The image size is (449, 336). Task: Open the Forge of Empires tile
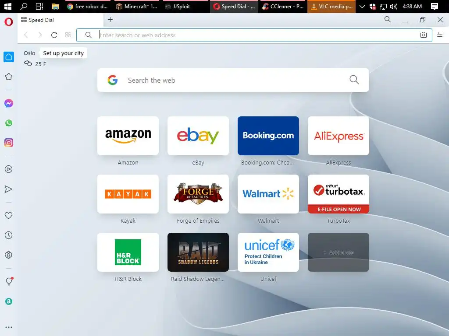click(x=198, y=194)
